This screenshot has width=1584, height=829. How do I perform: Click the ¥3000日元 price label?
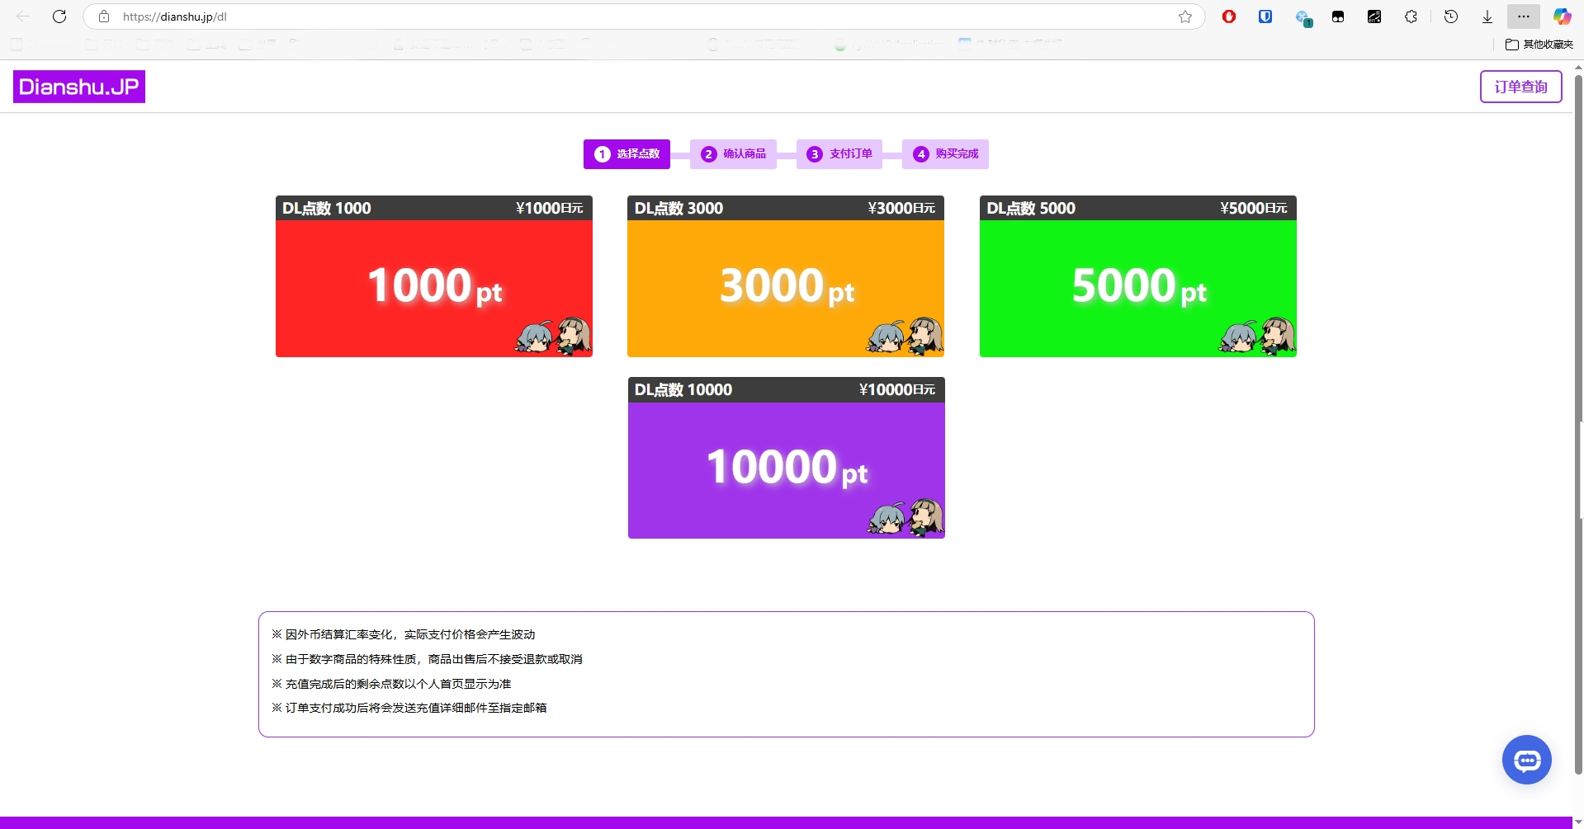901,209
